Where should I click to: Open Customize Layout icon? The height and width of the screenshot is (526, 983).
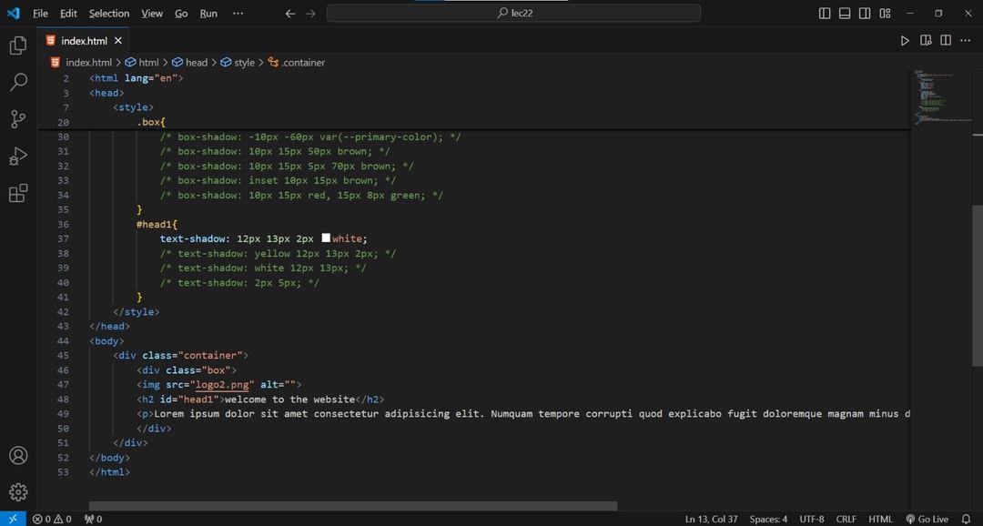(x=885, y=13)
